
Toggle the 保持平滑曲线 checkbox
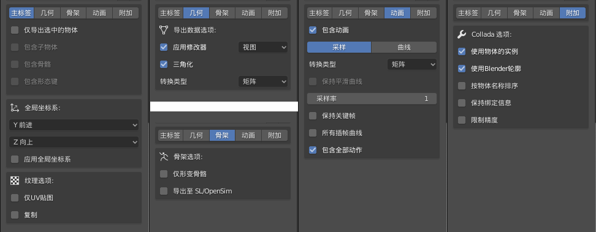tap(313, 81)
